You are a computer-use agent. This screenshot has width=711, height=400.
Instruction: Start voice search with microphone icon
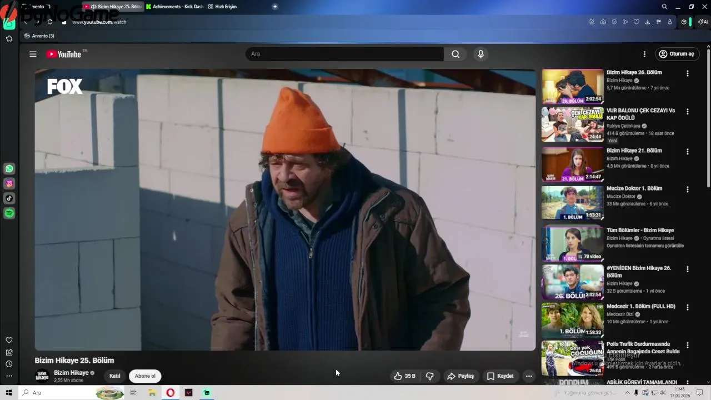pyautogui.click(x=480, y=54)
